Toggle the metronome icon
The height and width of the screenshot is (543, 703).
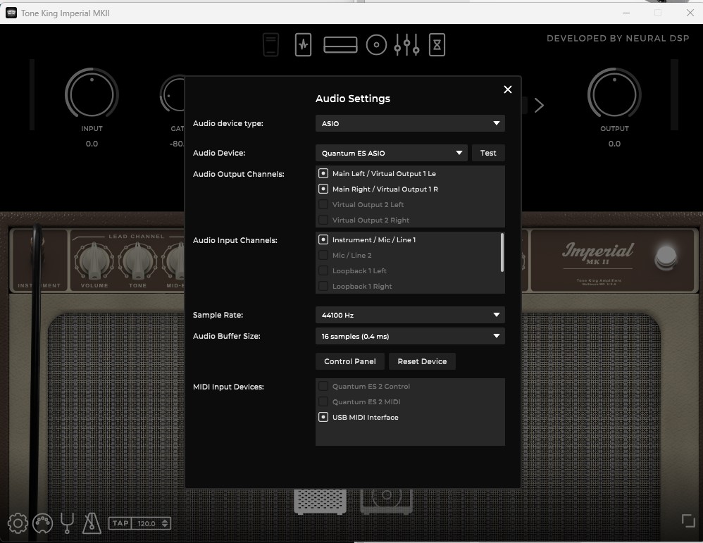pos(92,523)
